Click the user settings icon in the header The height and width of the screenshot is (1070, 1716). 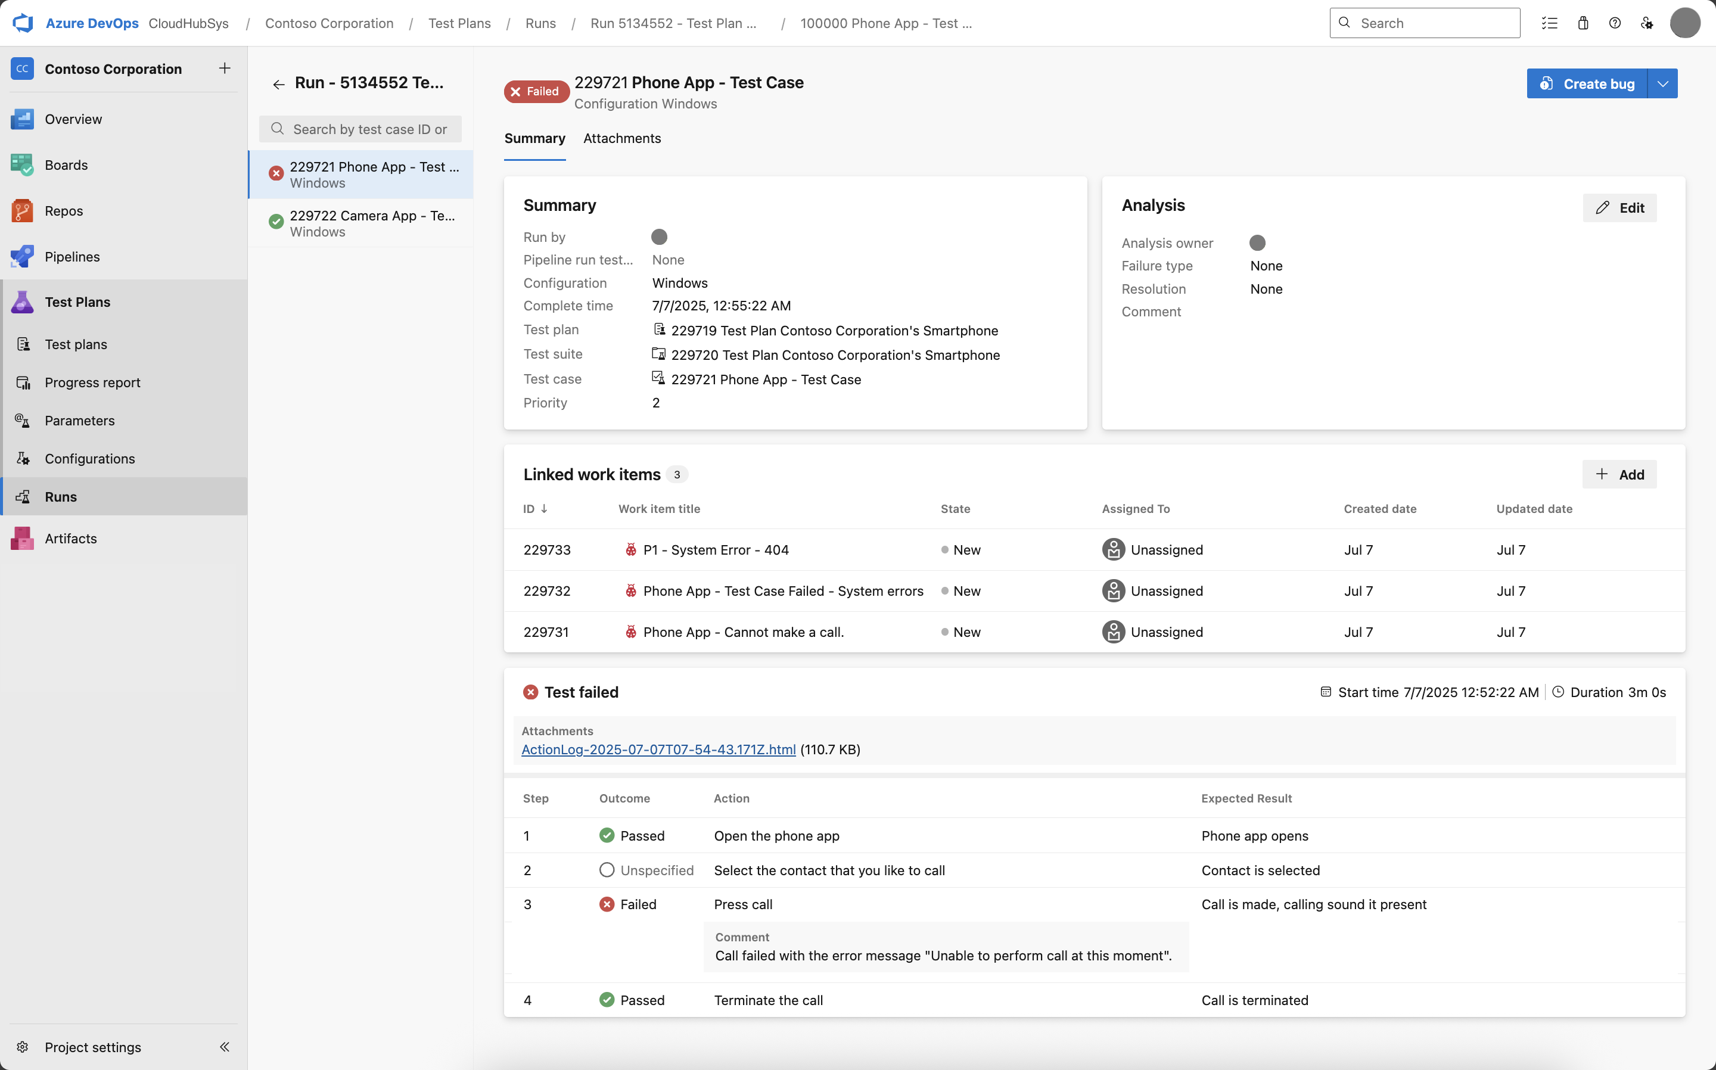(1647, 23)
